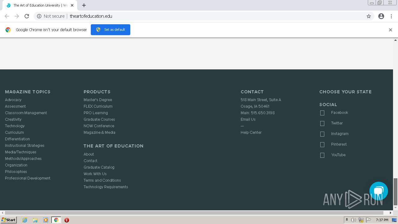Open Contact link under The Art of Education
Image resolution: width=398 pixels, height=224 pixels.
coord(90,161)
